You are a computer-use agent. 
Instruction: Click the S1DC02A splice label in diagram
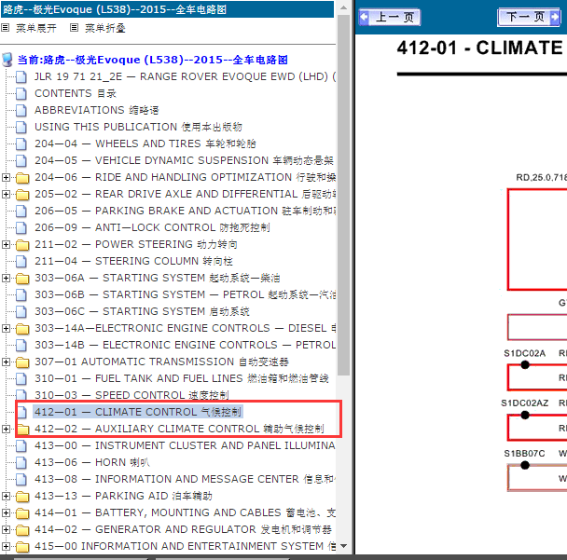[x=524, y=353]
